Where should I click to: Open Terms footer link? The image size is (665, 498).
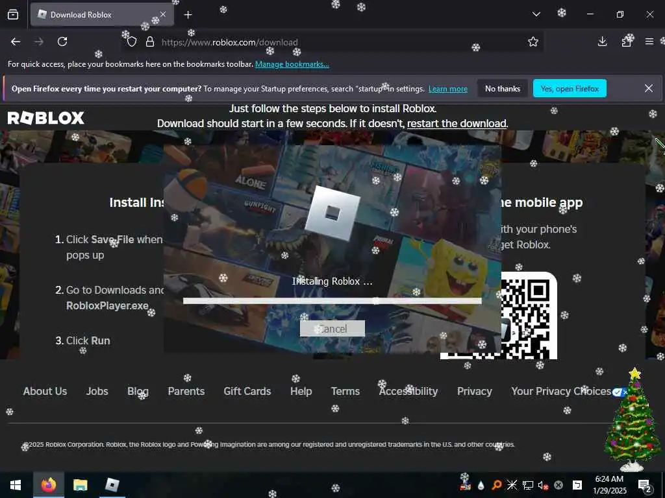pos(345,391)
